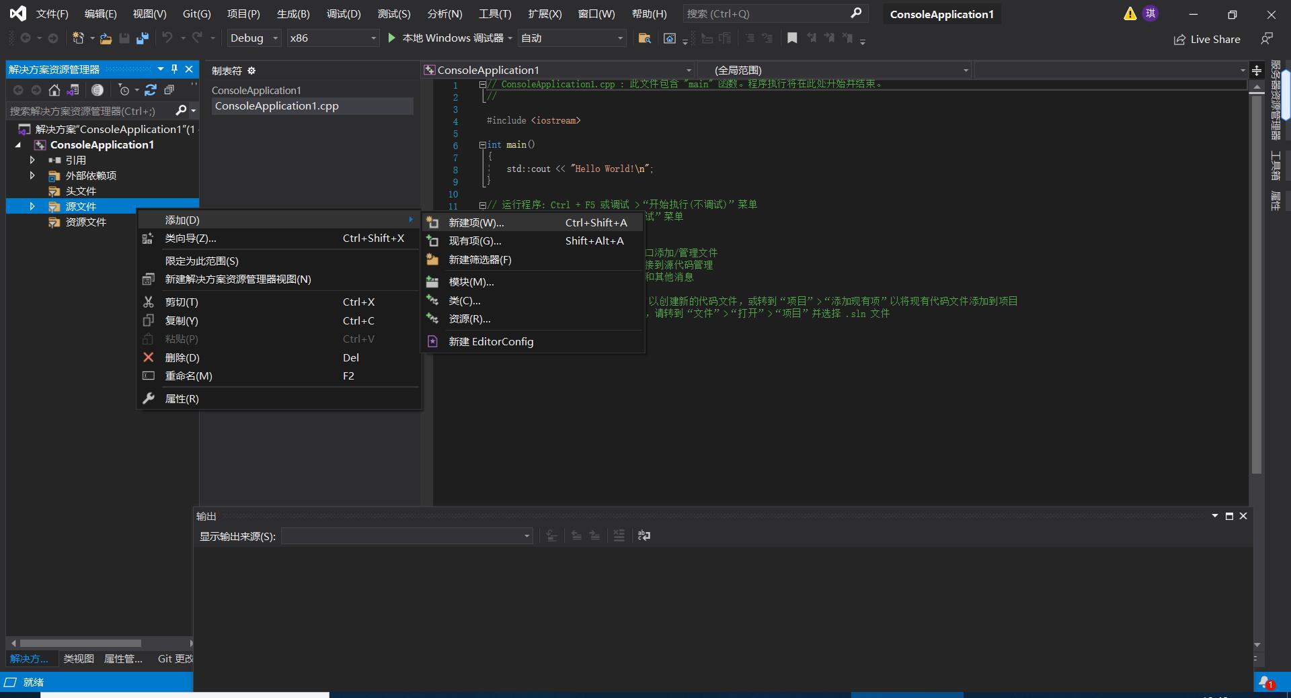Open the Debug configuration dropdown
This screenshot has height=698, width=1291.
click(x=252, y=38)
